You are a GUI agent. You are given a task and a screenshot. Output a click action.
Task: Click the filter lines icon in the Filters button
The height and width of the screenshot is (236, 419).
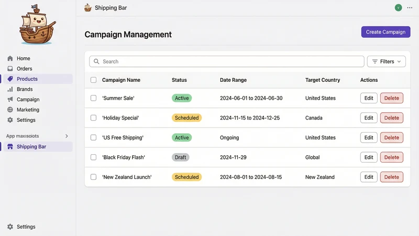tap(375, 61)
